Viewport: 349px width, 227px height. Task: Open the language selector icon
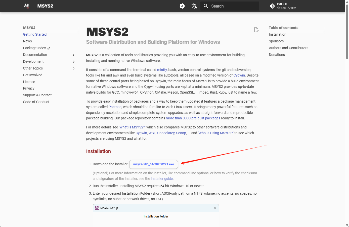[x=194, y=6]
